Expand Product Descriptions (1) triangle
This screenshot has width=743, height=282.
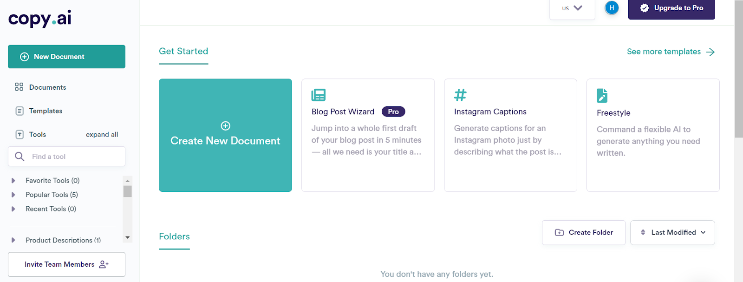(13, 240)
